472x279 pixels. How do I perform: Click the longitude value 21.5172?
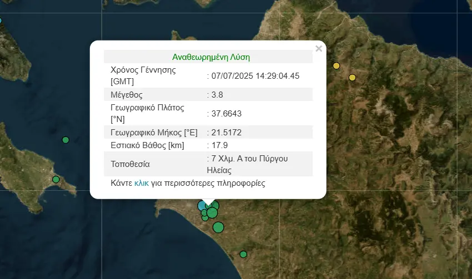pyautogui.click(x=226, y=133)
